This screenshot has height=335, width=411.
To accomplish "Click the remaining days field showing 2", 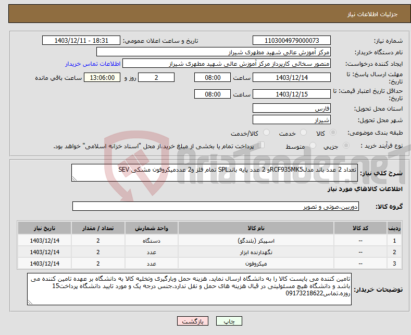I will (x=156, y=77).
